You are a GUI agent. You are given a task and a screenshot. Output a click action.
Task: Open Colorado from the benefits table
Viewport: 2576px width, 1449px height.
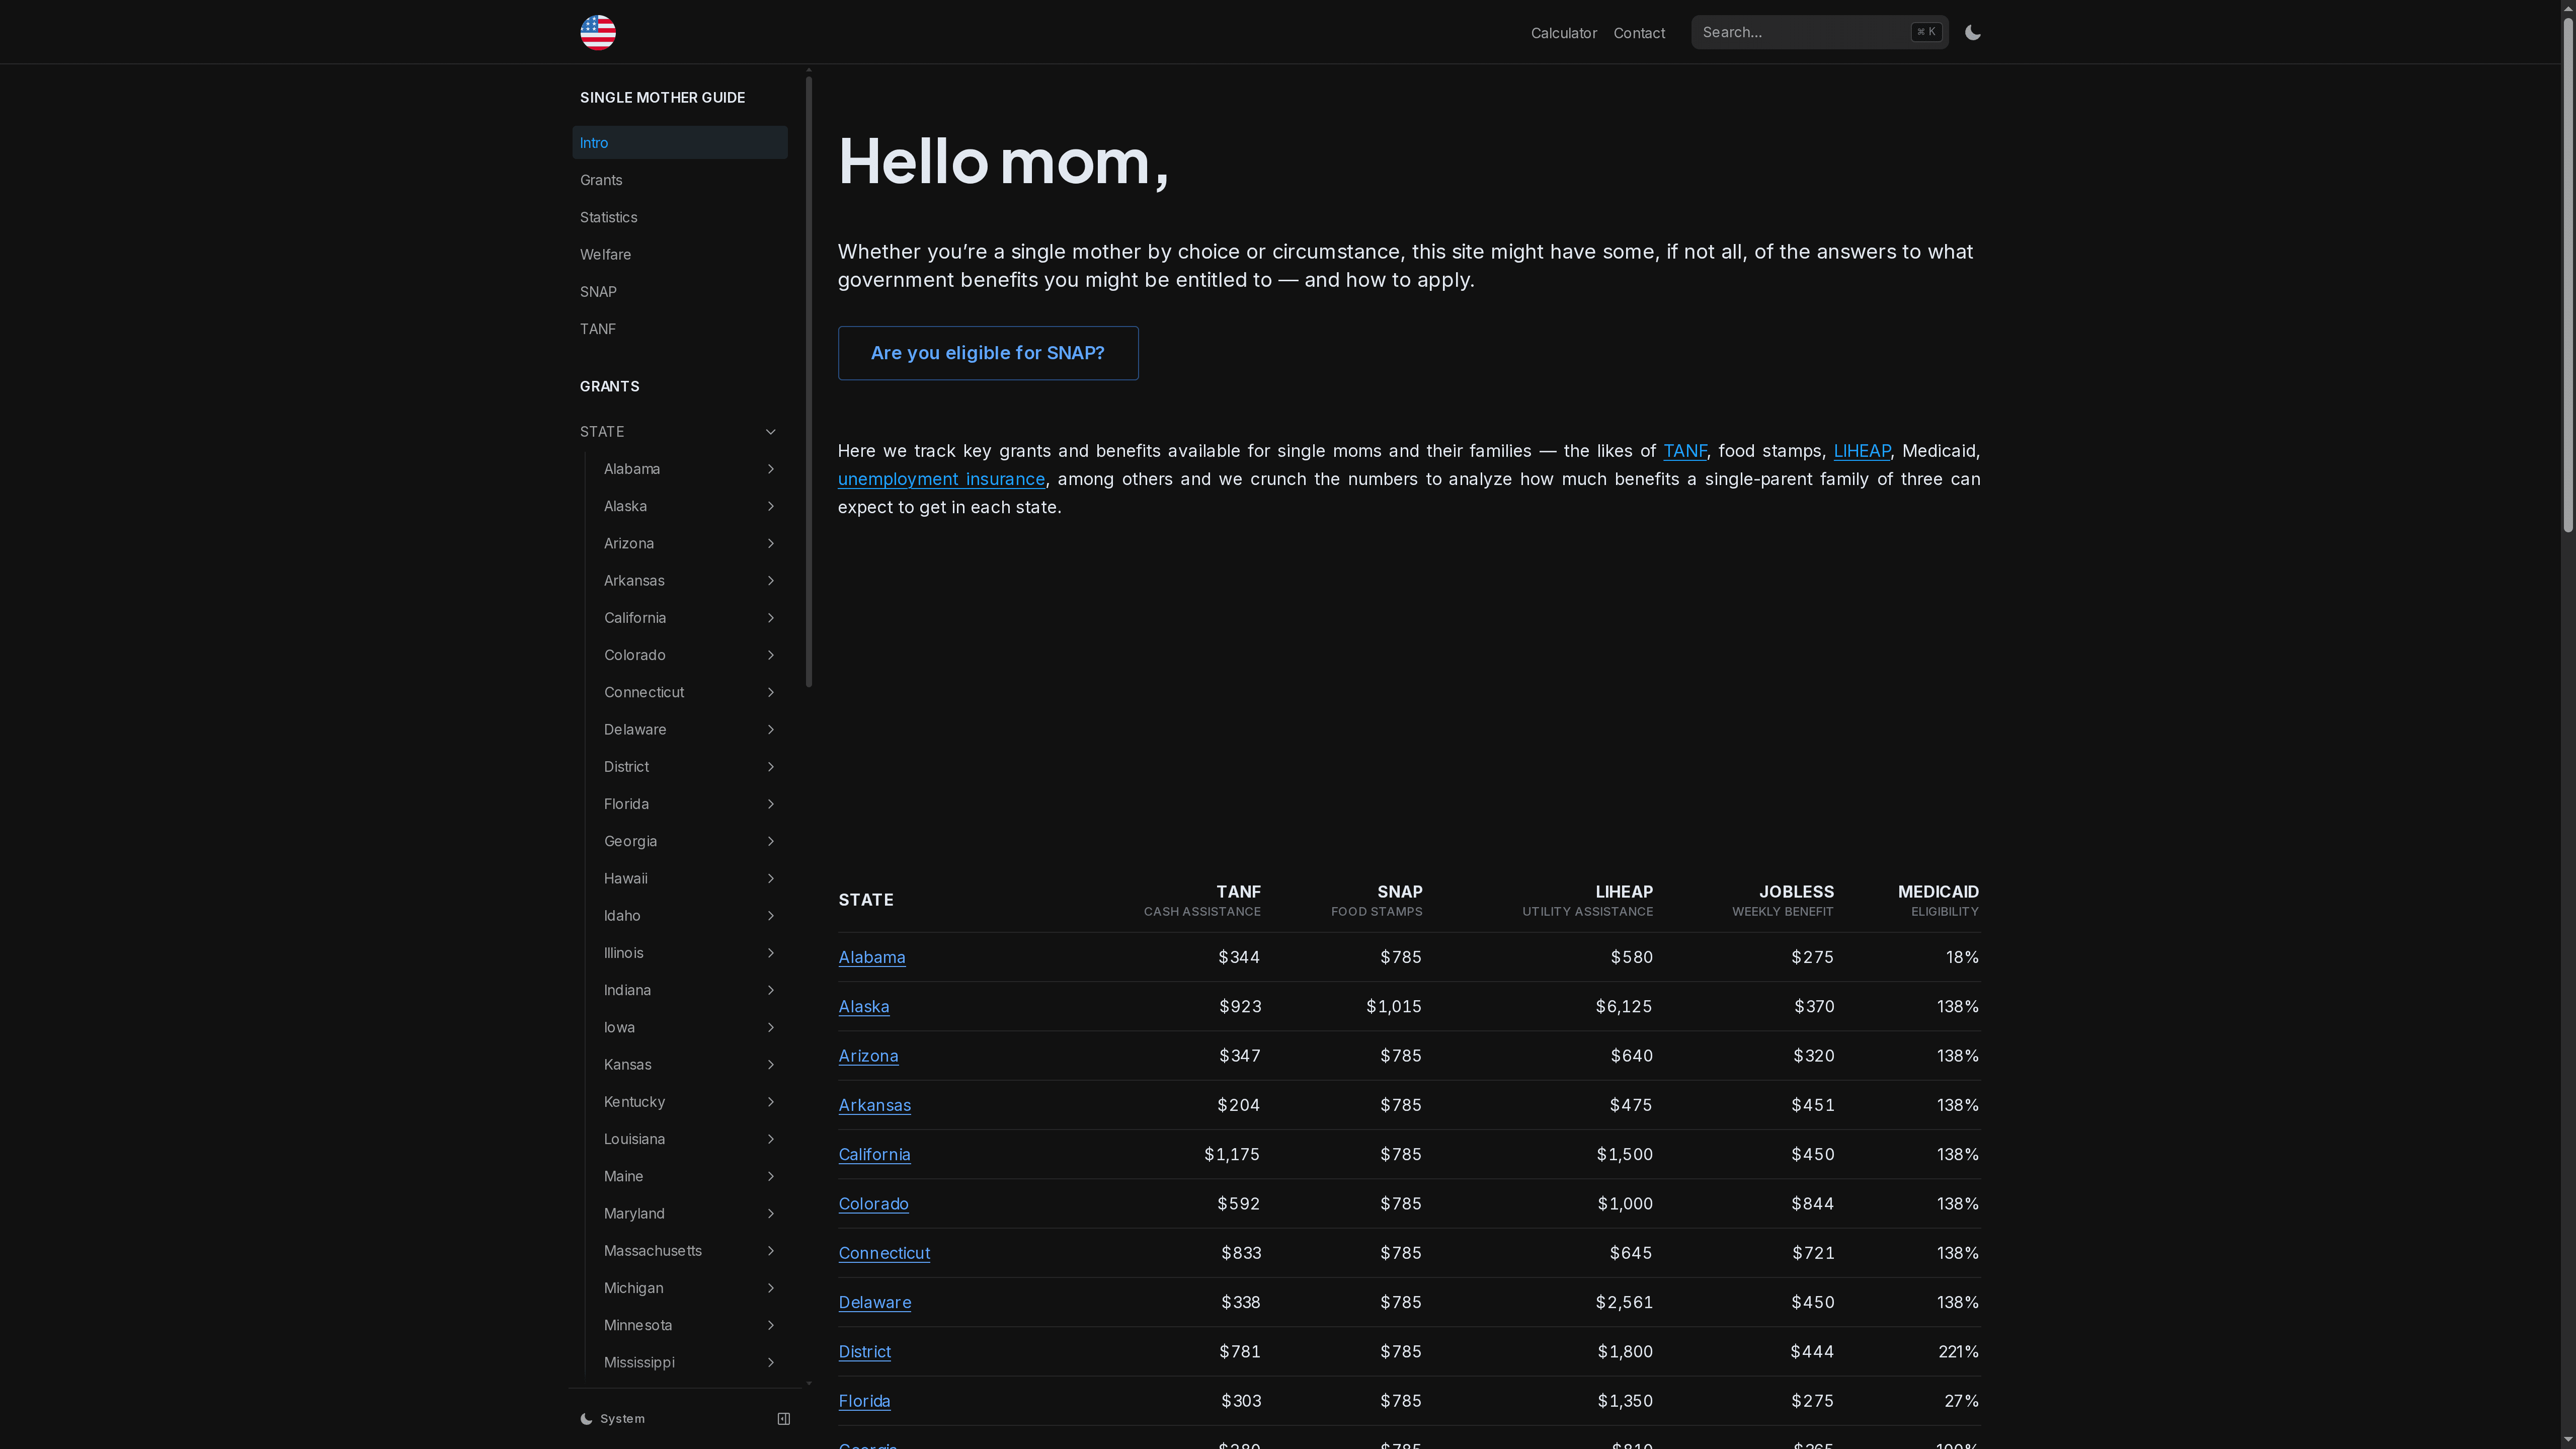pos(873,1203)
